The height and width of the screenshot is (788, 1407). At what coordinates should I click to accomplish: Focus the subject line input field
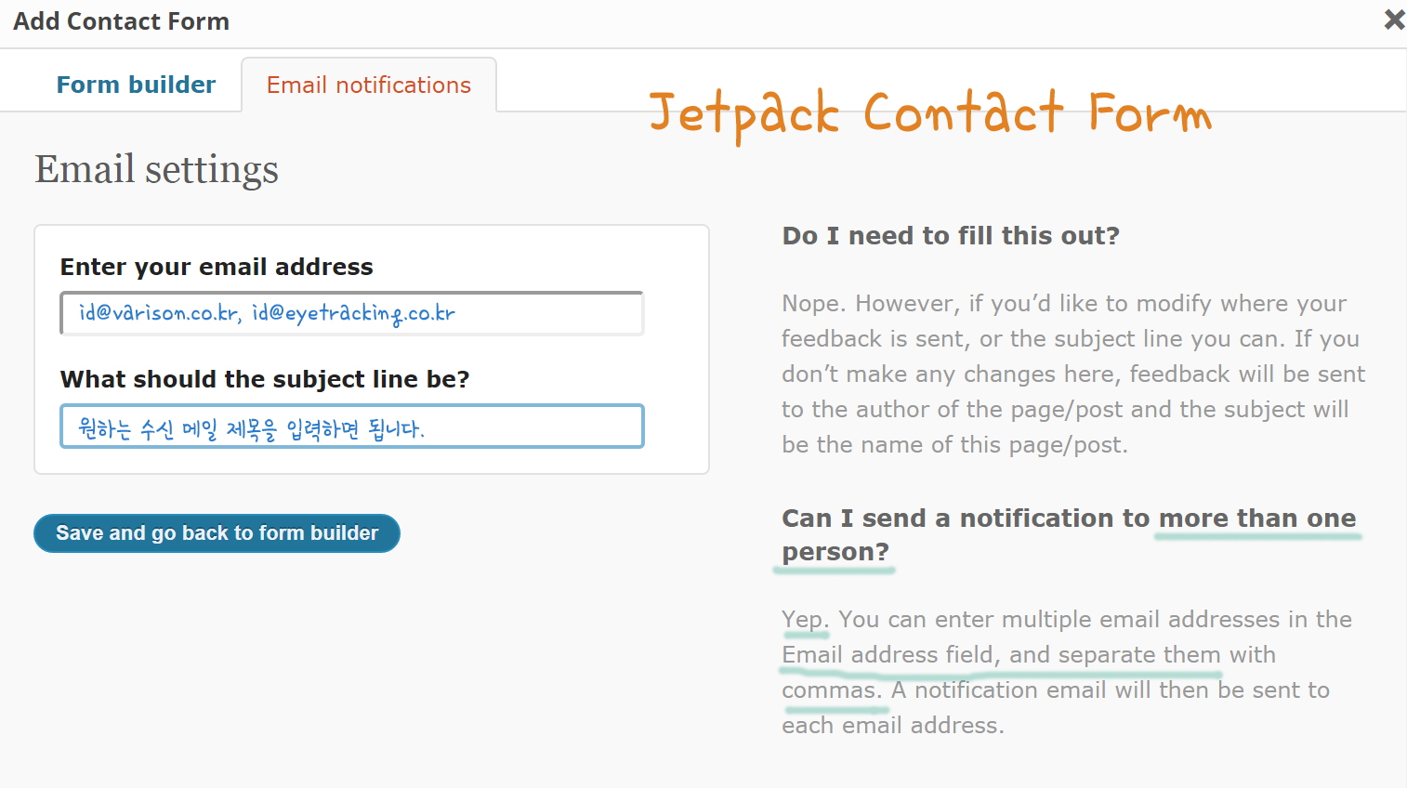pos(352,427)
